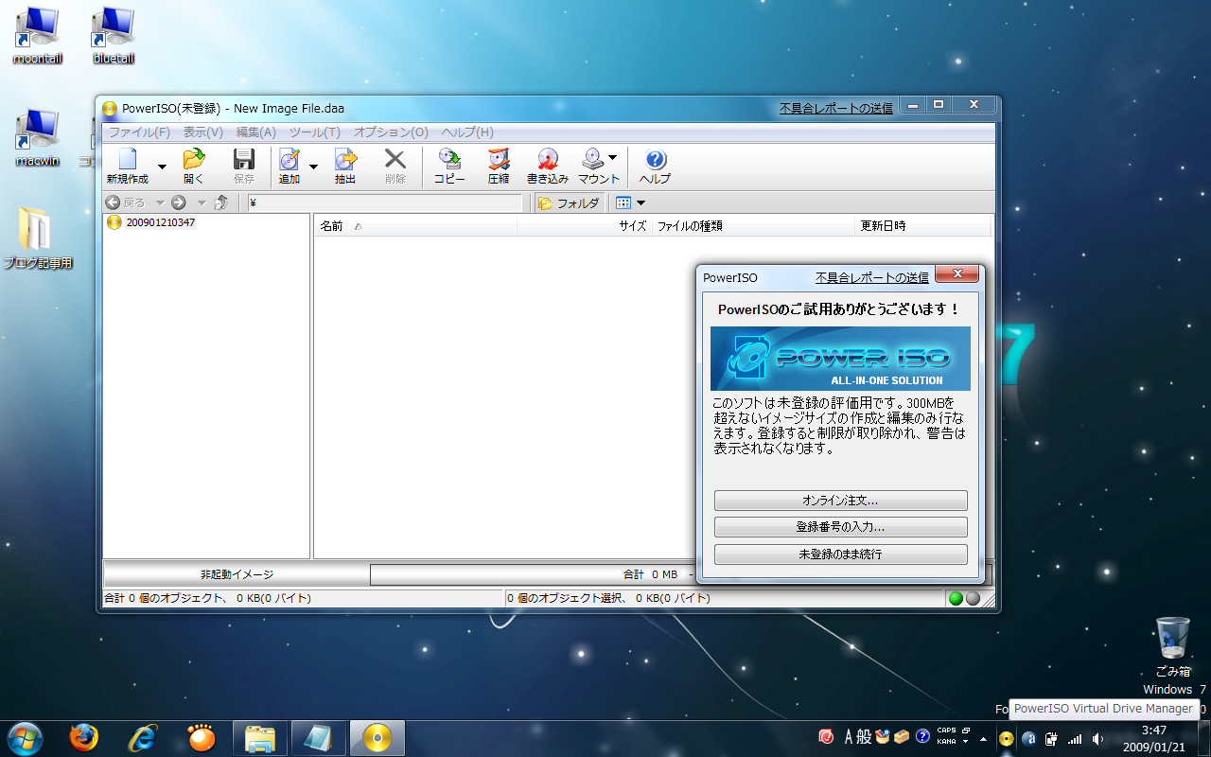Click the 未登録のまま続行 button
The image size is (1211, 757).
(x=841, y=555)
